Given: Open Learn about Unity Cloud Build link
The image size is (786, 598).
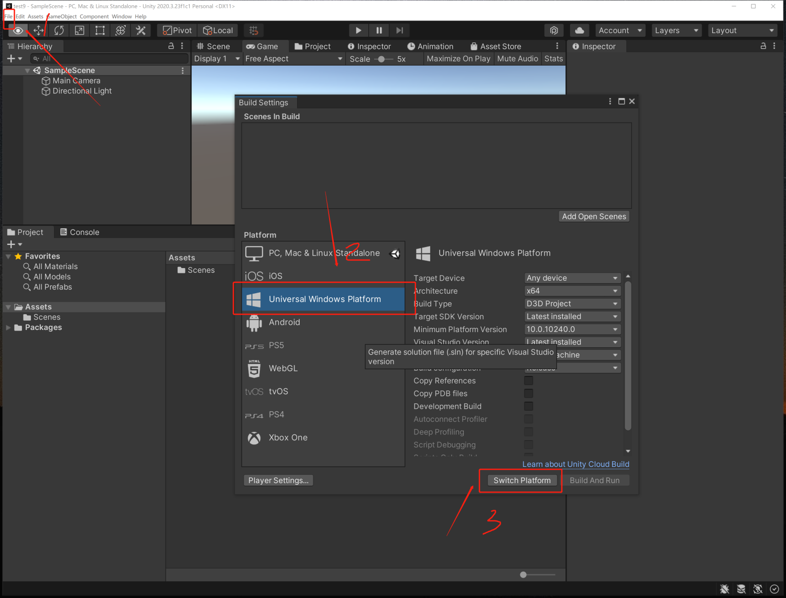Looking at the screenshot, I should [576, 464].
